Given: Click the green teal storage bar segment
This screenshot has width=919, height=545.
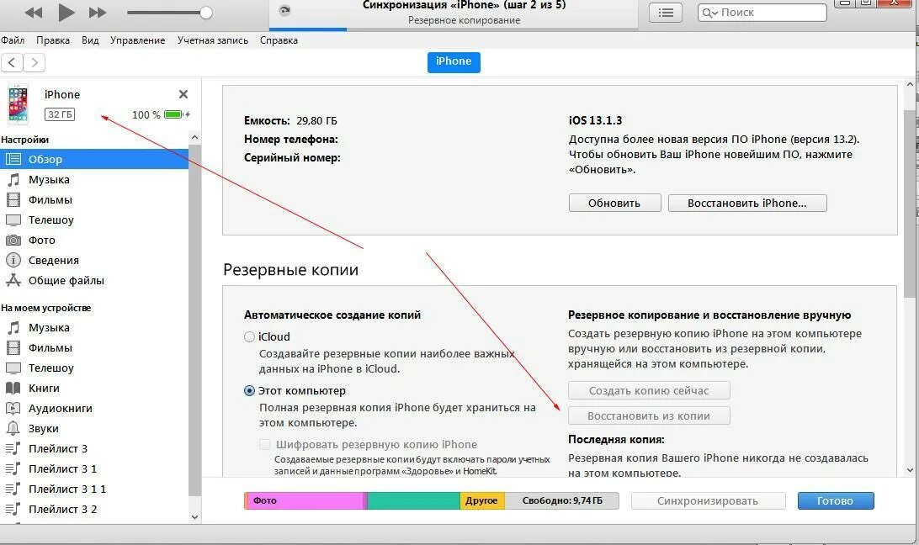Looking at the screenshot, I should click(414, 500).
